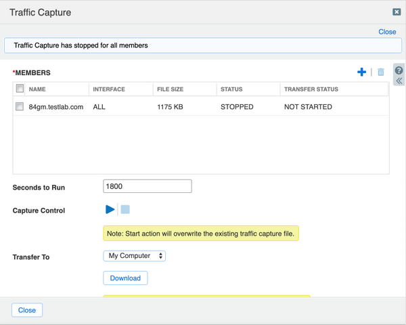406x325 pixels.
Task: Click the Download button
Action: [125, 278]
